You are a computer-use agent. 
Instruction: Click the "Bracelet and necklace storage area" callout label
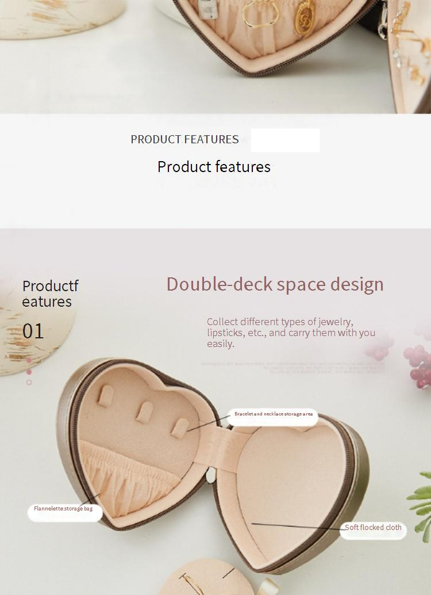tap(273, 414)
